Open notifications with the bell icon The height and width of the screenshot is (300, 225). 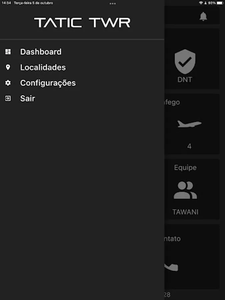[x=203, y=17]
